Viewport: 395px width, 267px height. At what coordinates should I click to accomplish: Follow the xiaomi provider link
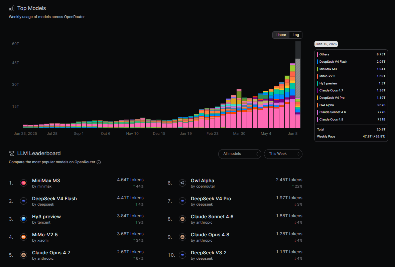pyautogui.click(x=43, y=241)
